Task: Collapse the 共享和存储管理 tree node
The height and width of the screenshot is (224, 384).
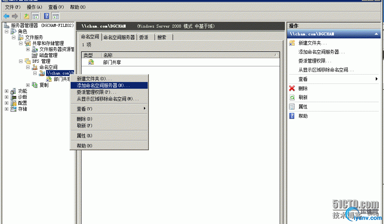Action: click(x=21, y=44)
